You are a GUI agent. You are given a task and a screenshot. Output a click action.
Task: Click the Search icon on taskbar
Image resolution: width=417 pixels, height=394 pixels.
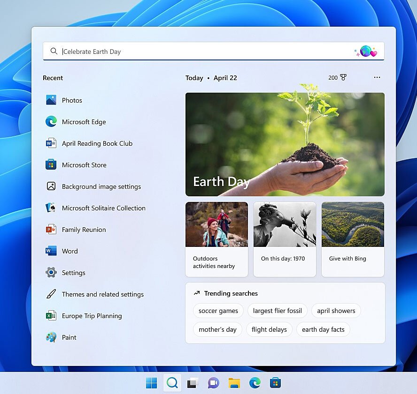172,383
